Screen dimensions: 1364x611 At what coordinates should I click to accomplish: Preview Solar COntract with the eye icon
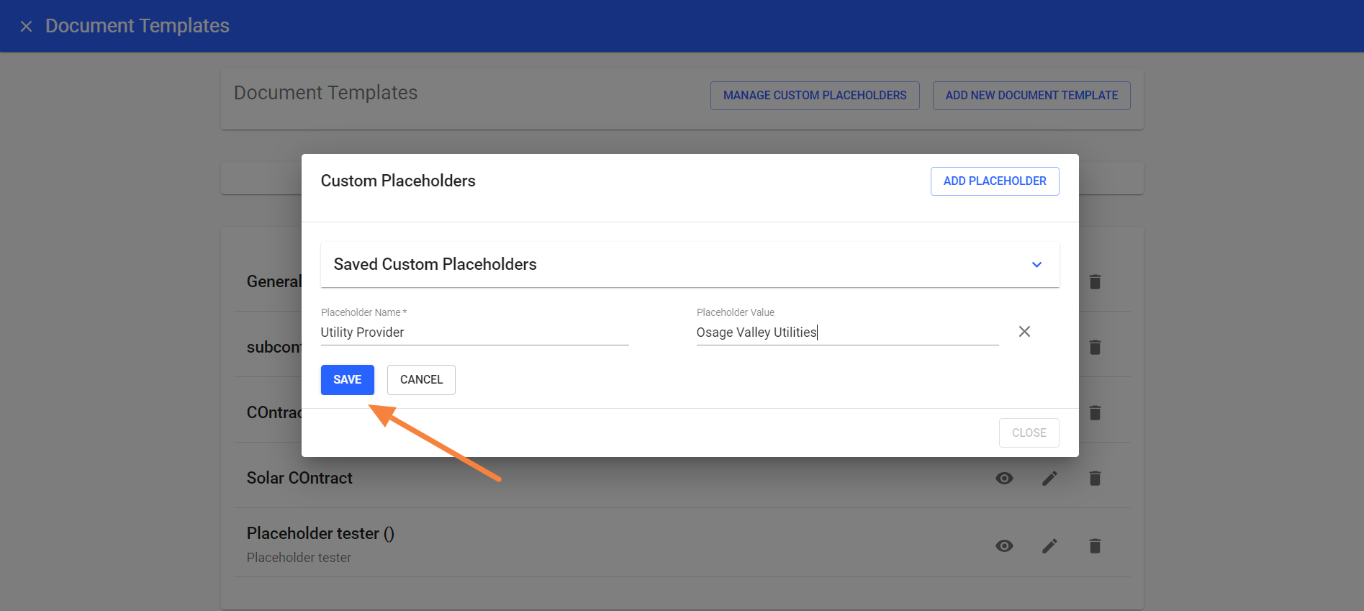click(1003, 479)
